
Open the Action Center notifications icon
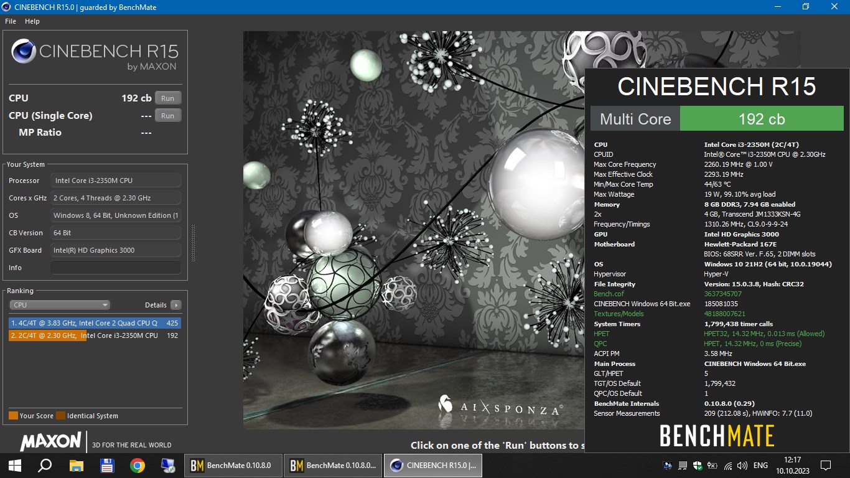coord(826,465)
